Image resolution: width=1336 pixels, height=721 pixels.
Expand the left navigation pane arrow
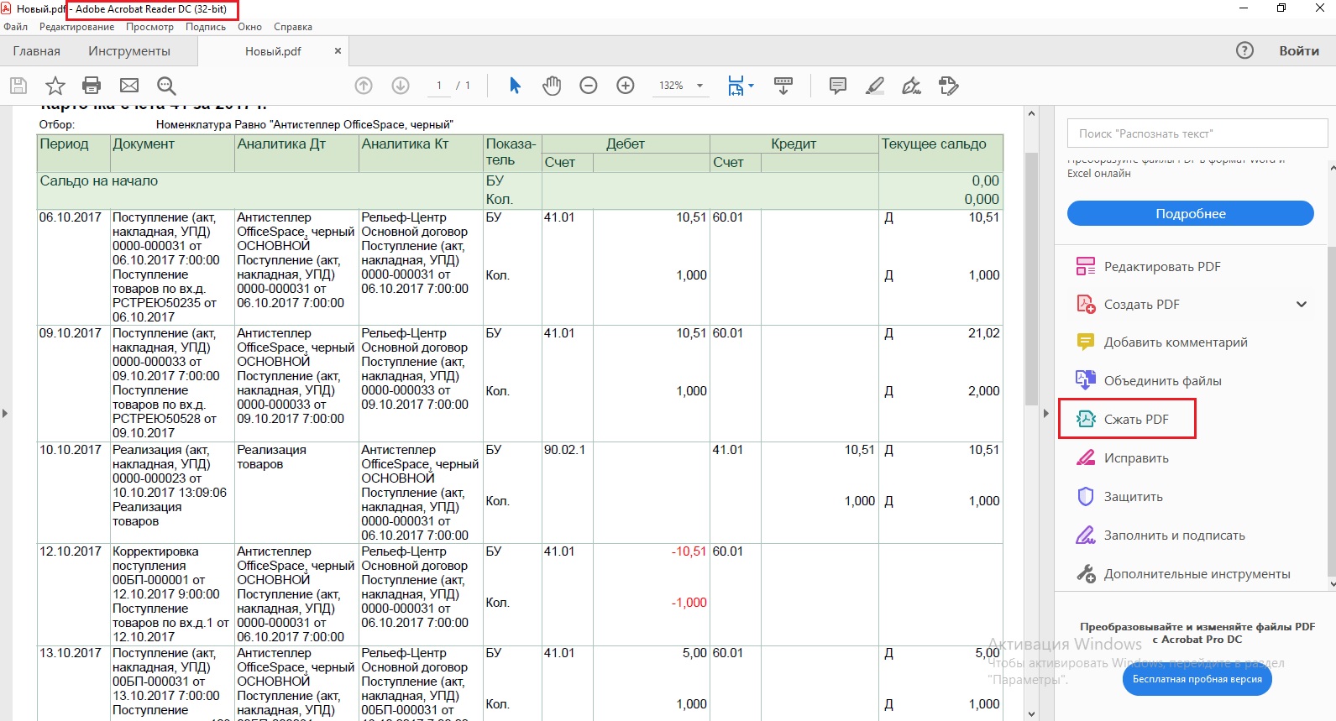[5, 413]
